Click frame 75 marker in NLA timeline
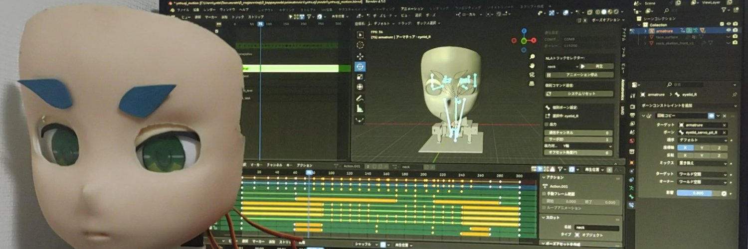Image resolution: width=748 pixels, height=249 pixels. (260, 23)
